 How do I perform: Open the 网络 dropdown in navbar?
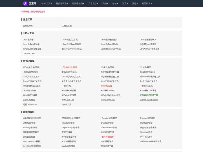pyautogui.click(x=105, y=3)
